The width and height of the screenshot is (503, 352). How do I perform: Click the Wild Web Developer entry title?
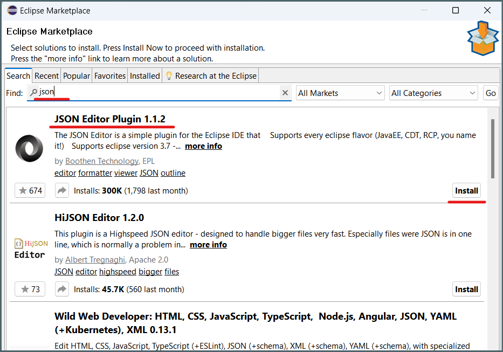(x=256, y=323)
